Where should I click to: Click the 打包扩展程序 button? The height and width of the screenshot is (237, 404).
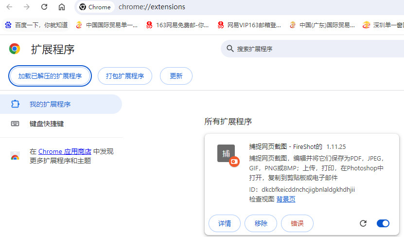tap(121, 76)
